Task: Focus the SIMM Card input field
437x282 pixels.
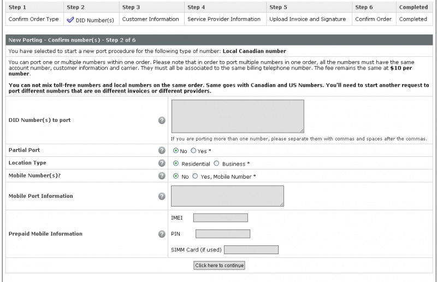Action: [251, 250]
